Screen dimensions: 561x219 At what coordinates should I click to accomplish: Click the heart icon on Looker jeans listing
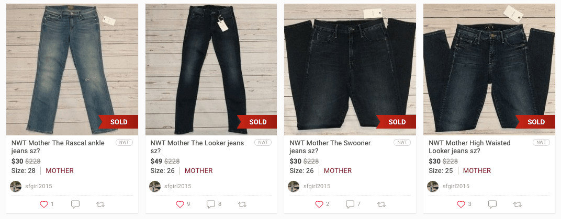point(179,204)
